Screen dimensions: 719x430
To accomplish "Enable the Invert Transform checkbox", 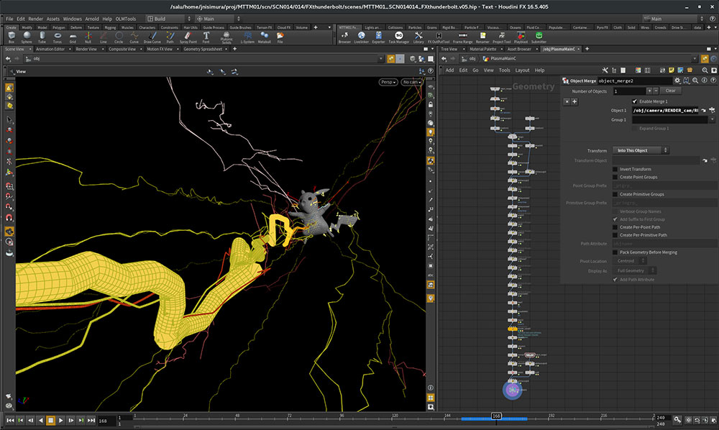I will click(615, 169).
